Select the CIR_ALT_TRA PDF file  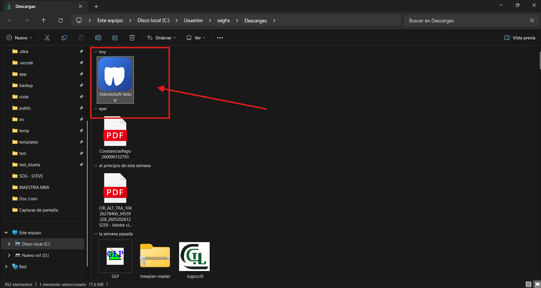115,200
